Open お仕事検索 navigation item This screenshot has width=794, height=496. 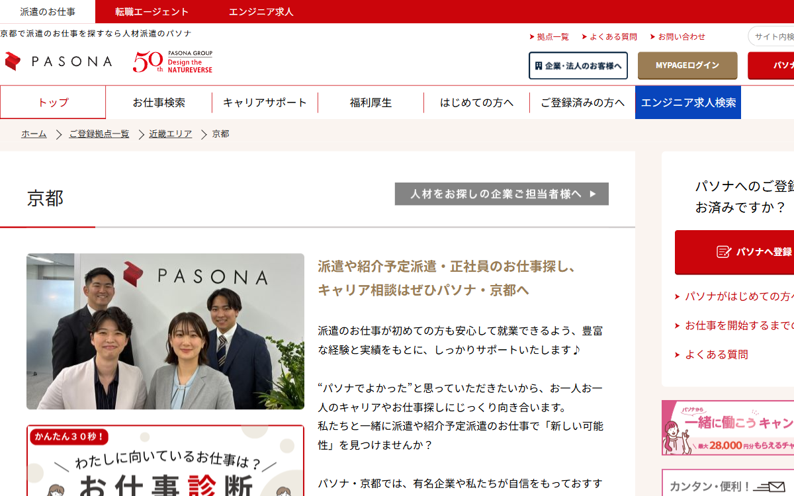159,103
